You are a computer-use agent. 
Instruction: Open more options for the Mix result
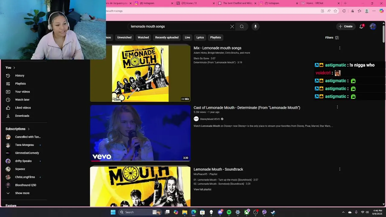point(340,48)
